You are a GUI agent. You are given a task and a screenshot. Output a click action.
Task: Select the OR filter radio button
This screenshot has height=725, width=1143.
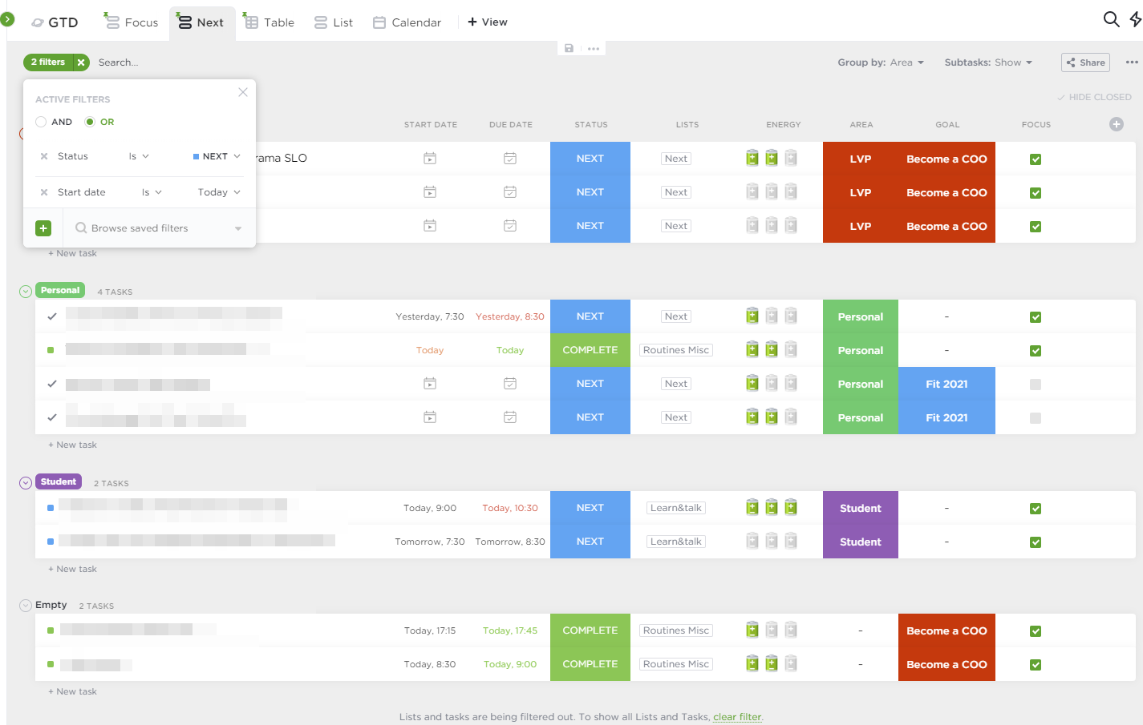90,122
